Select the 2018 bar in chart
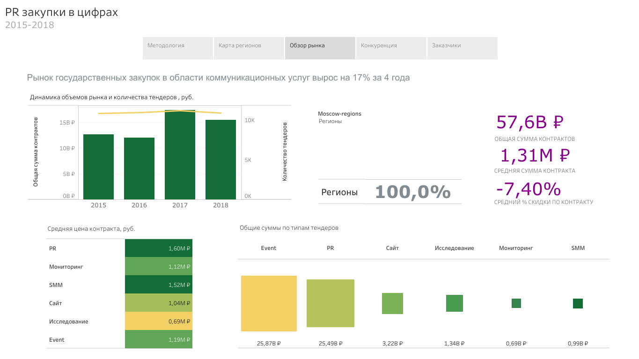 [220, 160]
